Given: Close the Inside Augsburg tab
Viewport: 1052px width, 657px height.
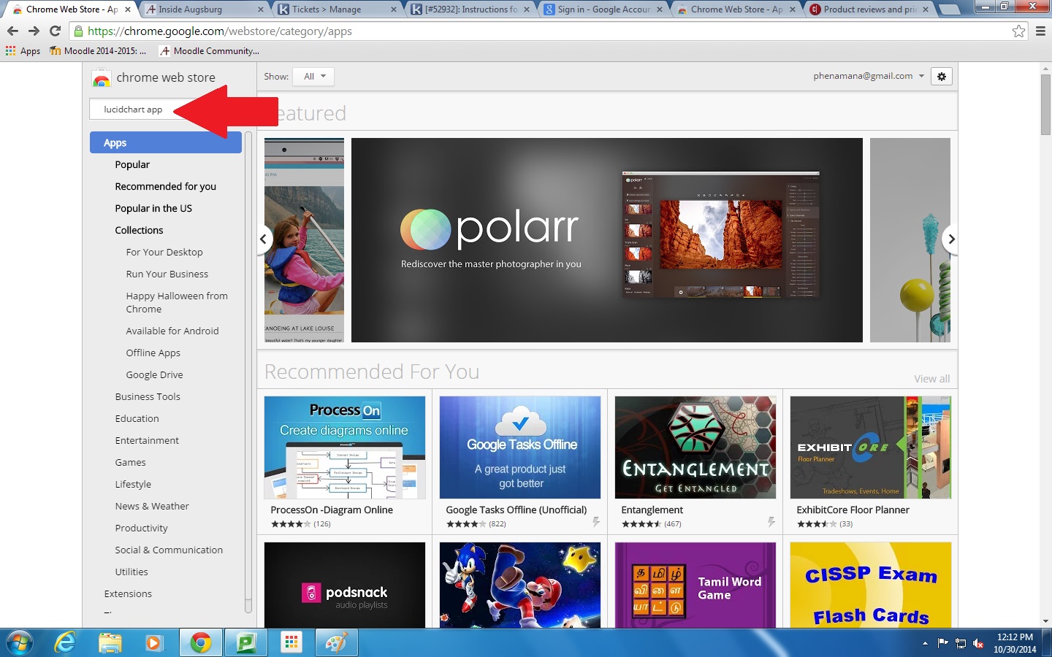Looking at the screenshot, I should point(261,9).
